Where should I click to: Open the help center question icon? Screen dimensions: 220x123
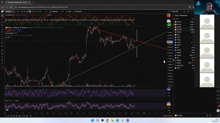(x=218, y=115)
